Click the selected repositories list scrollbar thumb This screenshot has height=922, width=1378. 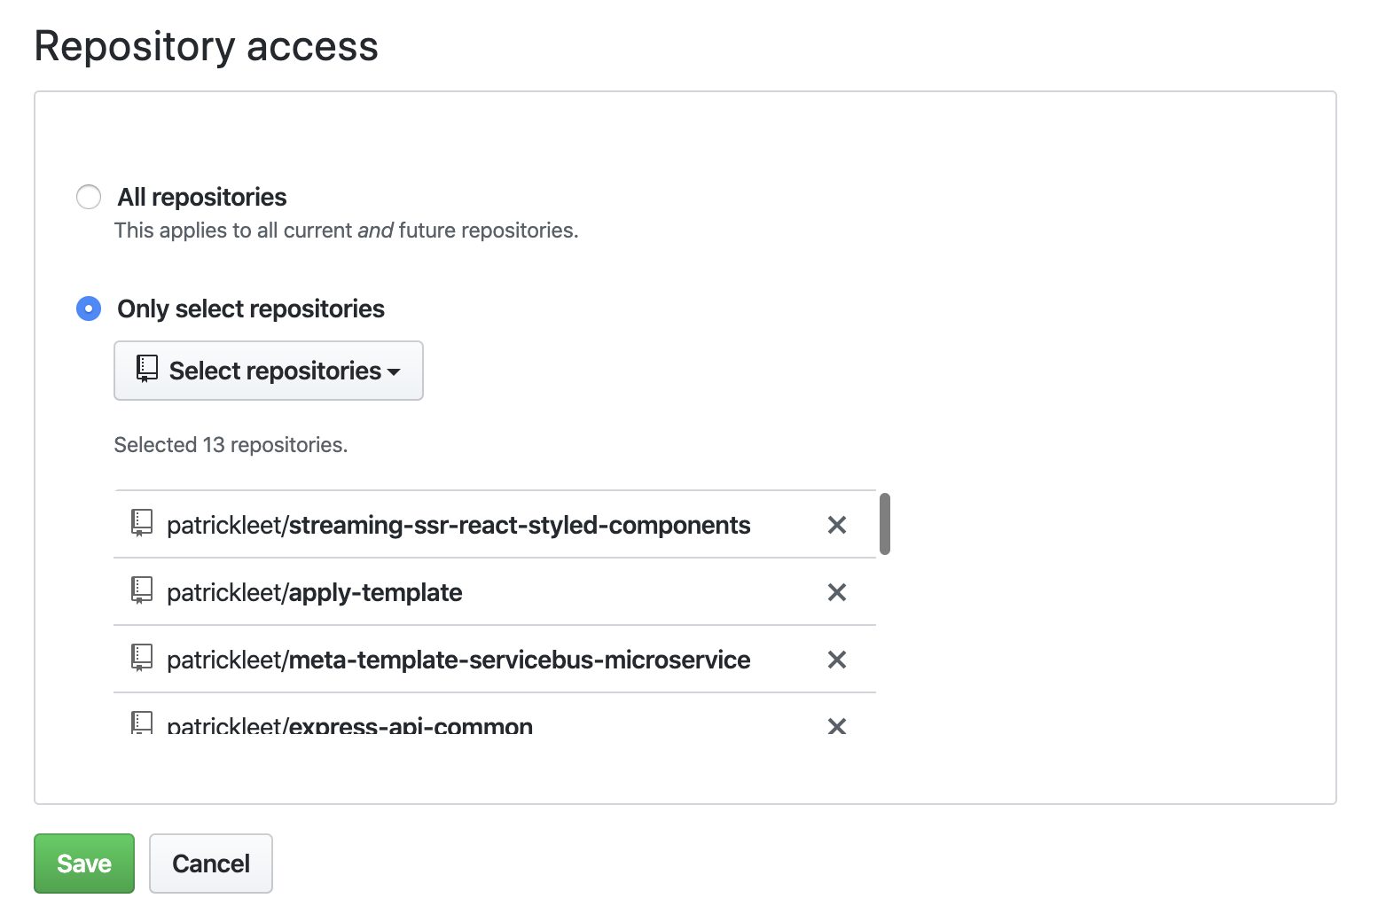pos(884,524)
